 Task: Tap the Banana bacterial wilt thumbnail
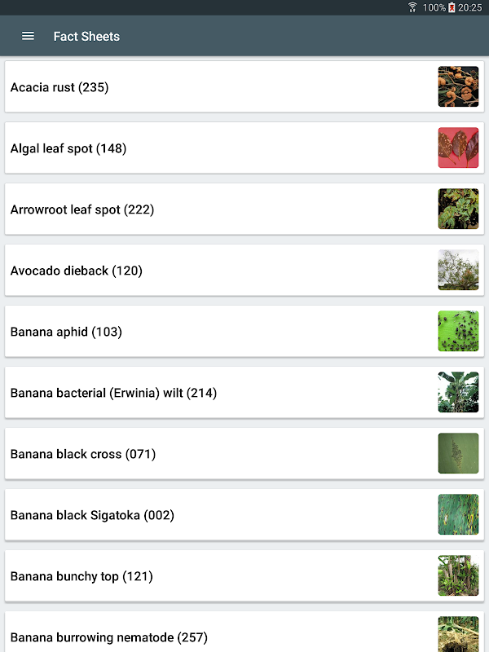[458, 392]
